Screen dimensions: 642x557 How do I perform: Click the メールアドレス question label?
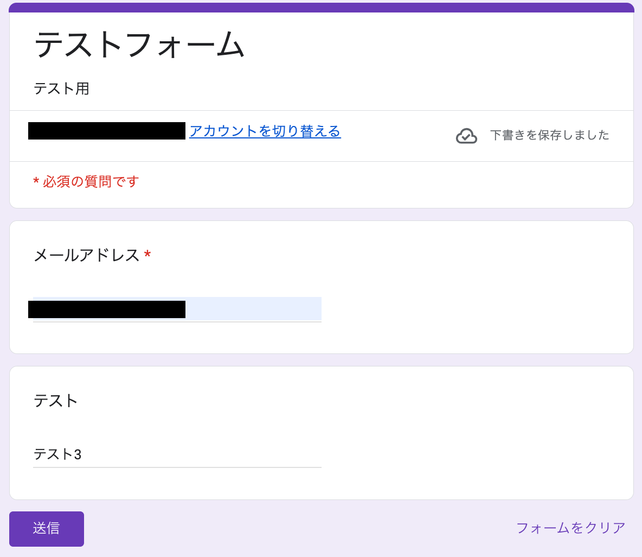point(87,255)
